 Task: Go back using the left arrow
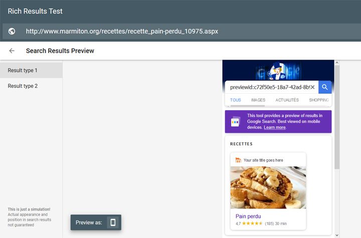(12, 51)
